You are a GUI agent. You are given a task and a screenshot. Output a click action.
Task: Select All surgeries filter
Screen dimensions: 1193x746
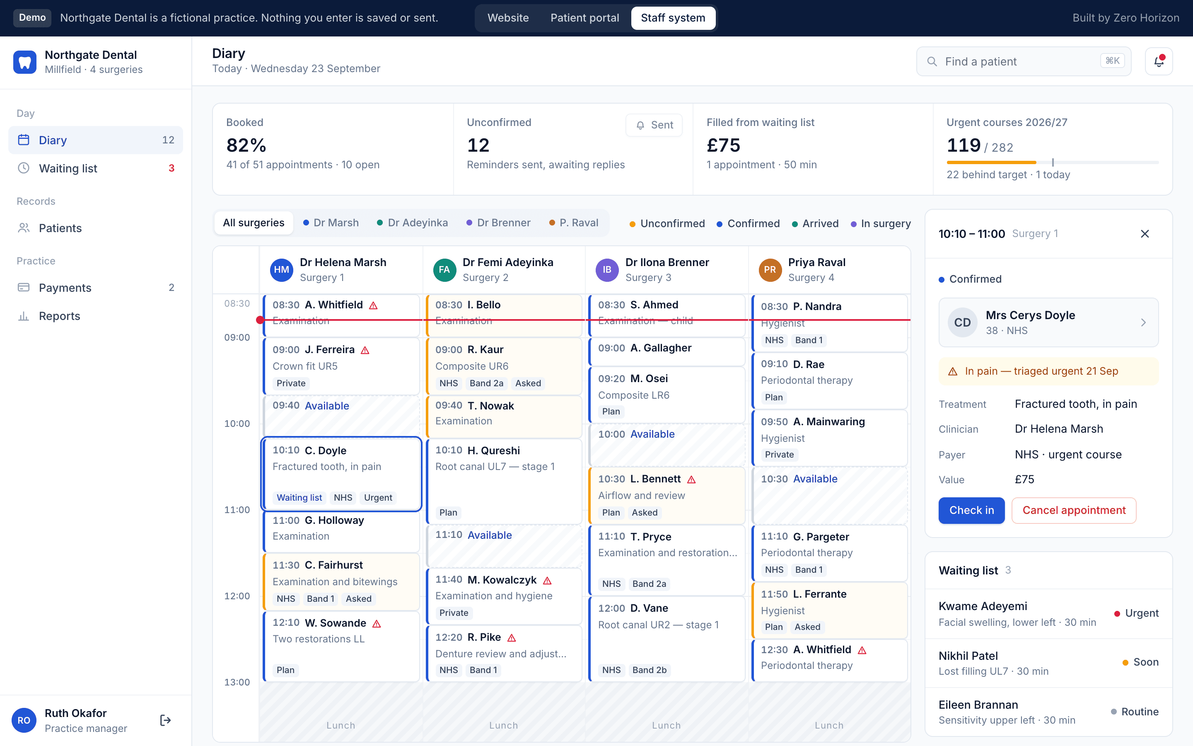pyautogui.click(x=254, y=223)
